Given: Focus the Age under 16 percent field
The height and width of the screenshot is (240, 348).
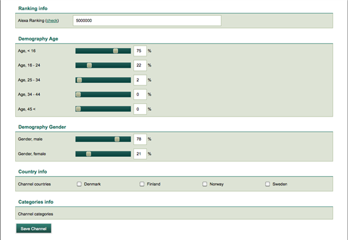Looking at the screenshot, I should click(x=140, y=51).
